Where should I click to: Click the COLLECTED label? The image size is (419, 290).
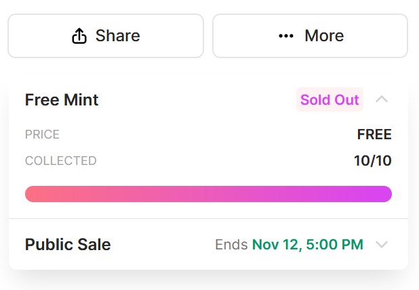[60, 161]
